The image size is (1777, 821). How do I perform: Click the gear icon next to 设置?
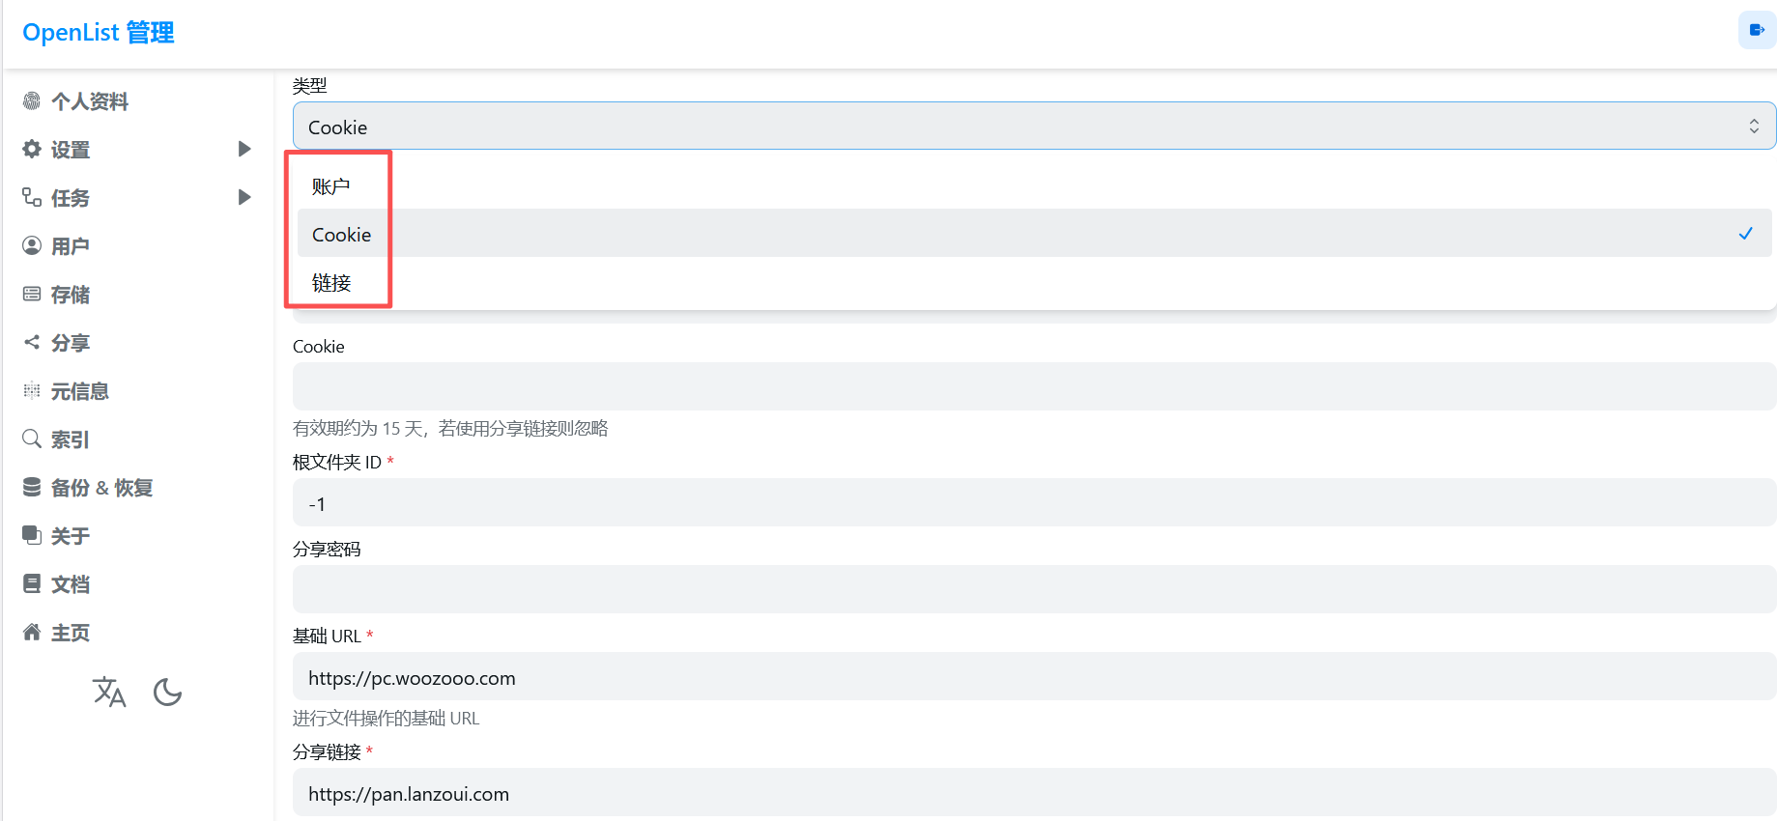coord(32,149)
